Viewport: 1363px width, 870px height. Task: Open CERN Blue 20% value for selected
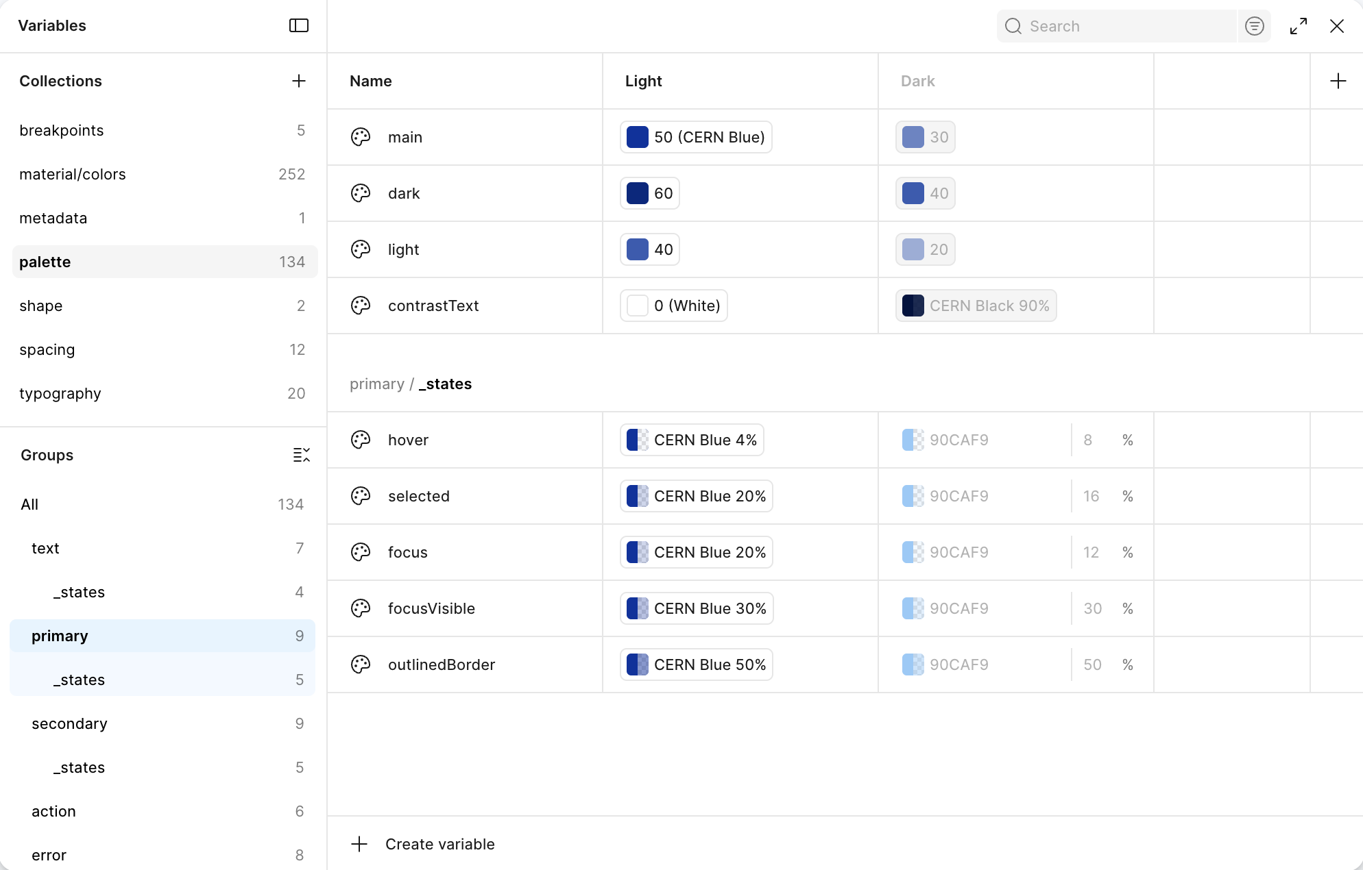point(697,496)
